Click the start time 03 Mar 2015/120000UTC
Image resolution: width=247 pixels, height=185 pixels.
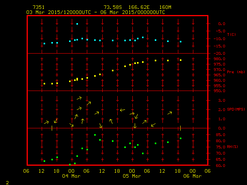click(59, 12)
